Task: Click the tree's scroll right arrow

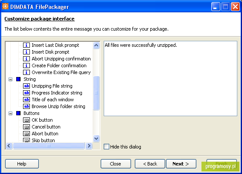Action: (89, 145)
